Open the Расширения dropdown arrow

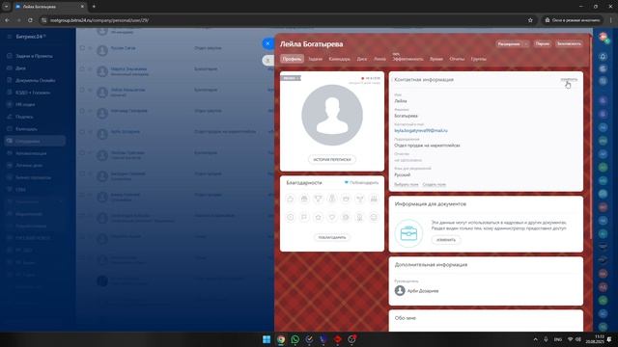tap(525, 44)
